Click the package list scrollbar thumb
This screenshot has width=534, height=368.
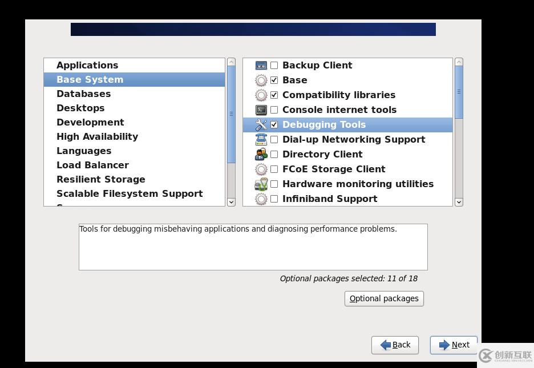point(459,92)
